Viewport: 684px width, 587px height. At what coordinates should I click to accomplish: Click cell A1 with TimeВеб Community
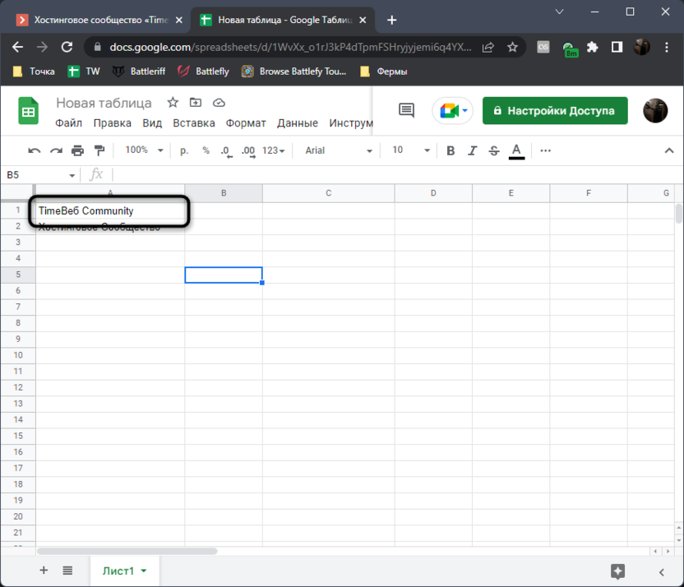coord(110,211)
